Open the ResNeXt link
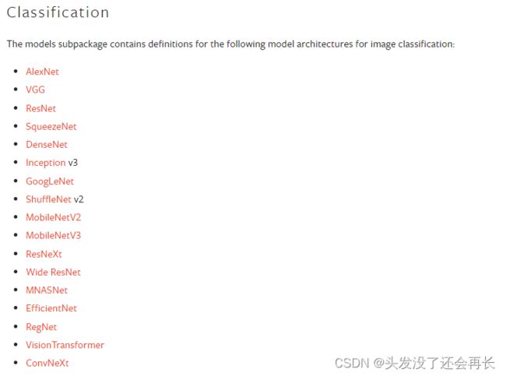The image size is (506, 376). click(x=44, y=254)
